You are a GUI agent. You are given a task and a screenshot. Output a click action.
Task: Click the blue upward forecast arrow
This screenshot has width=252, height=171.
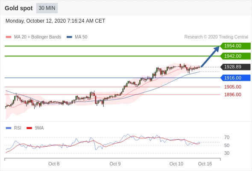pyautogui.click(x=210, y=56)
